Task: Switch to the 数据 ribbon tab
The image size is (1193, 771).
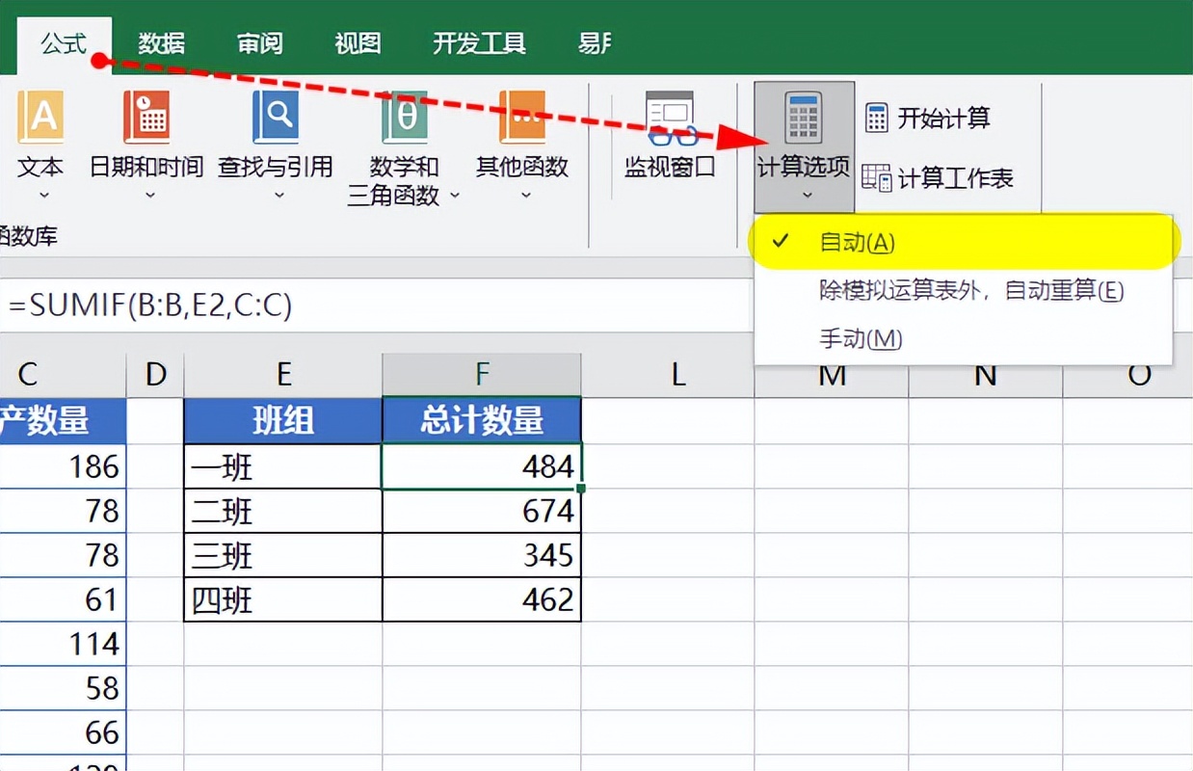Action: point(161,44)
